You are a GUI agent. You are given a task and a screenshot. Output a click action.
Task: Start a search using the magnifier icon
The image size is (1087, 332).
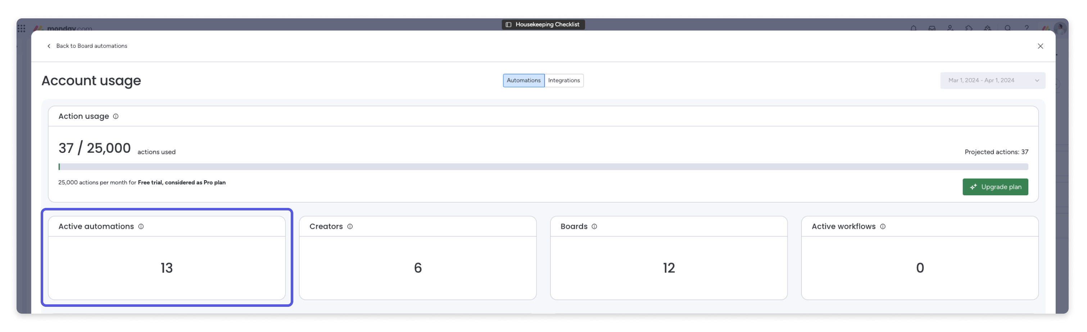pyautogui.click(x=1008, y=28)
